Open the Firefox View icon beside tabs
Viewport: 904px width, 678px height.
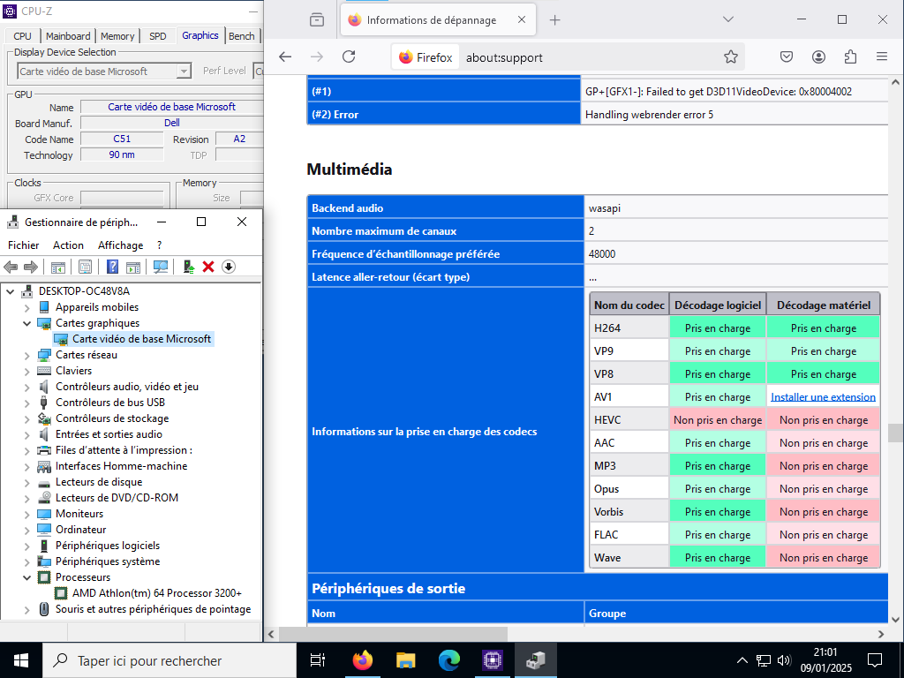click(317, 19)
